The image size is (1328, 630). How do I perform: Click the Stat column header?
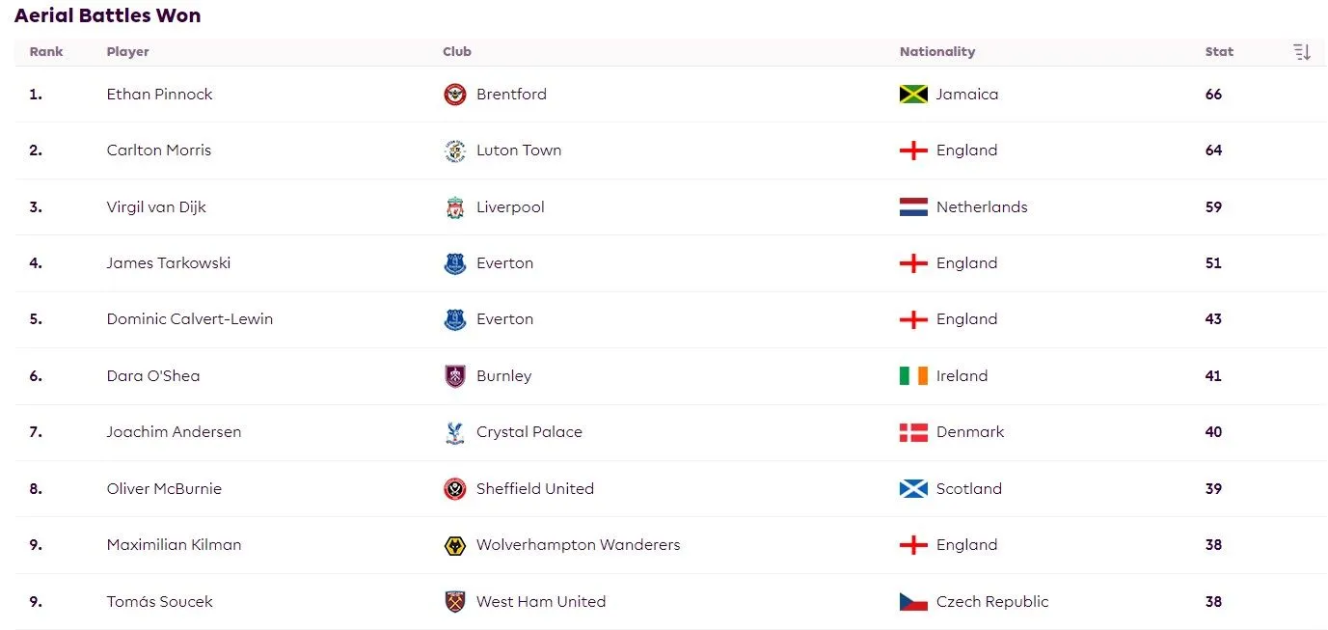(x=1219, y=52)
